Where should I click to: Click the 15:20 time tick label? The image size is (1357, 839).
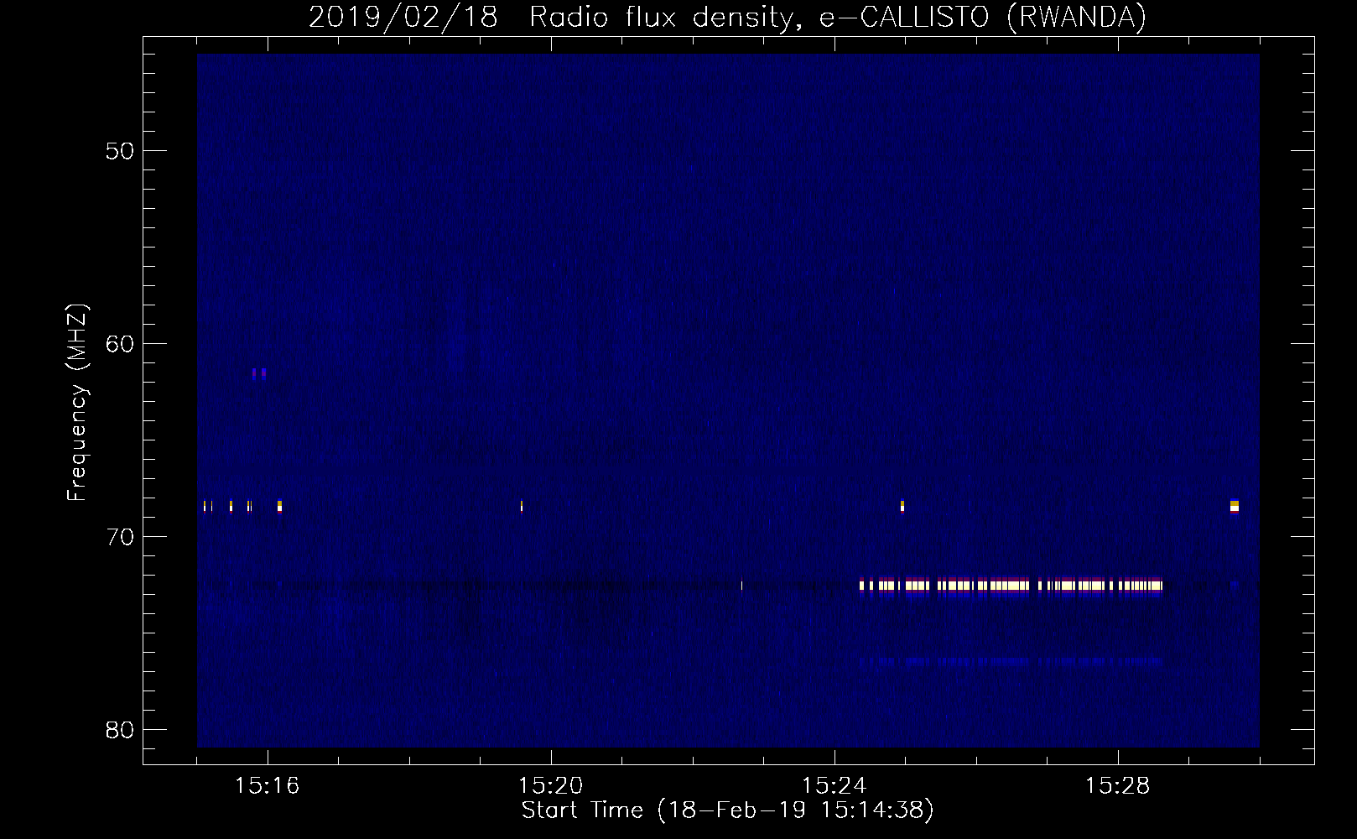[x=550, y=785]
